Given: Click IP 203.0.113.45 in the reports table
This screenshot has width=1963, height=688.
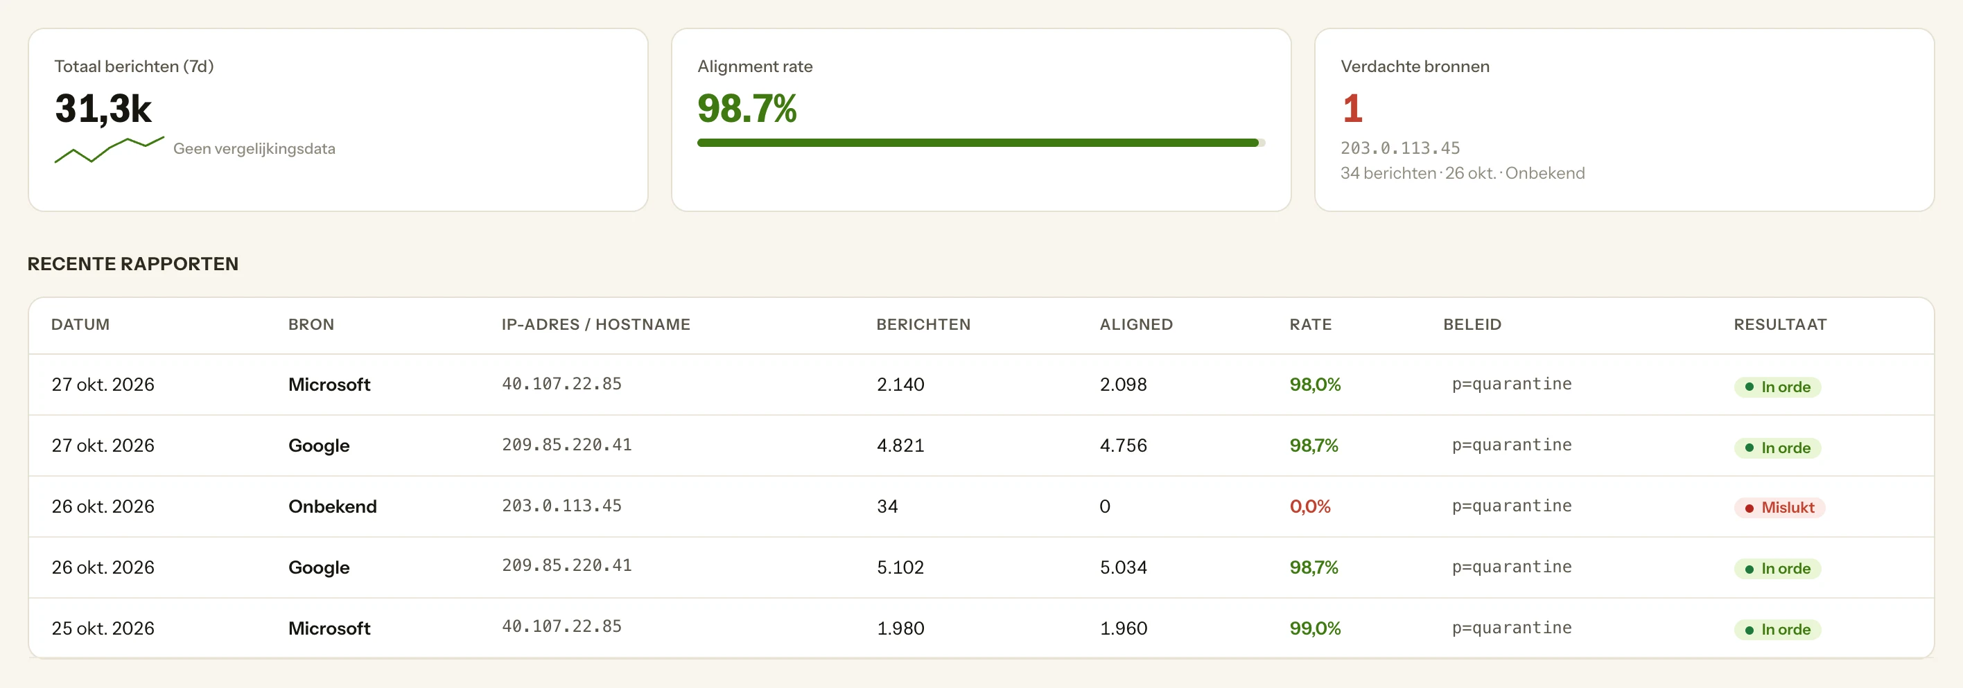Looking at the screenshot, I should [x=561, y=506].
